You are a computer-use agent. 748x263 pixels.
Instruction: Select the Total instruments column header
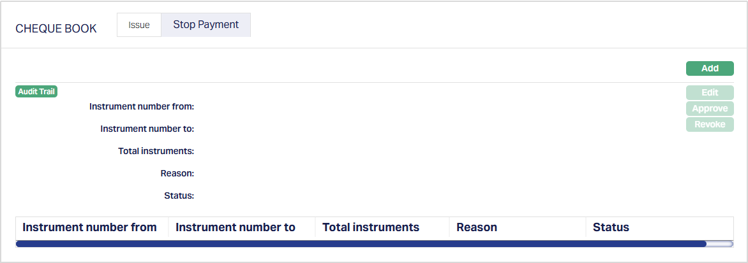pyautogui.click(x=371, y=227)
